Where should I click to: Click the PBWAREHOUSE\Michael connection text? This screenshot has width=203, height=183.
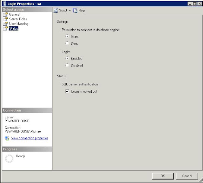(x=23, y=131)
